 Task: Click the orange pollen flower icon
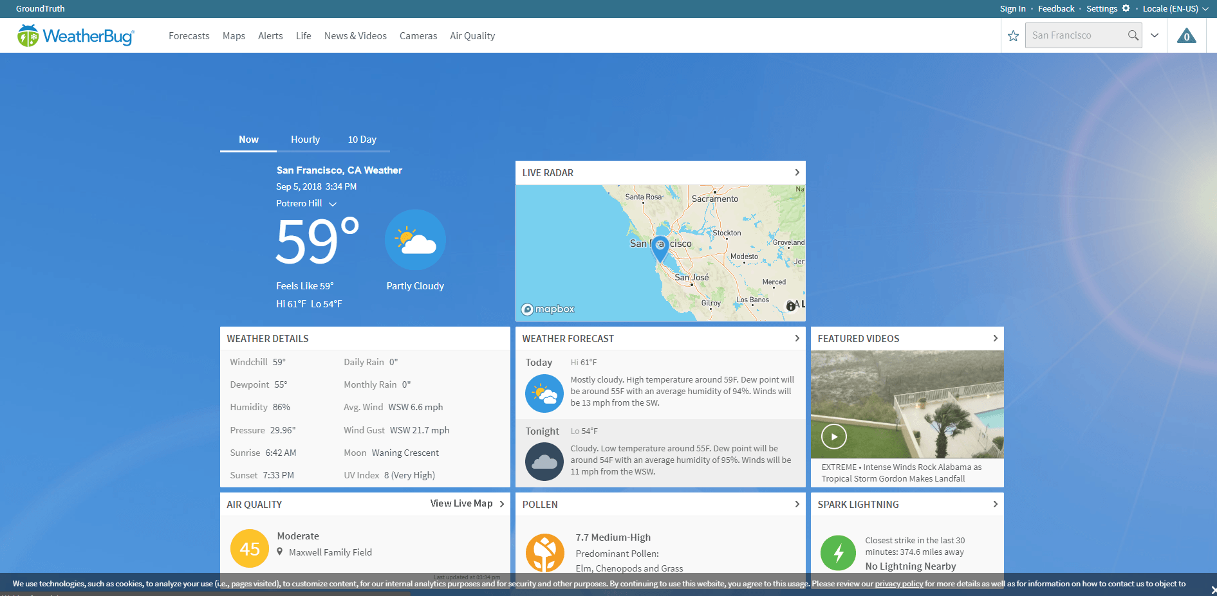544,552
